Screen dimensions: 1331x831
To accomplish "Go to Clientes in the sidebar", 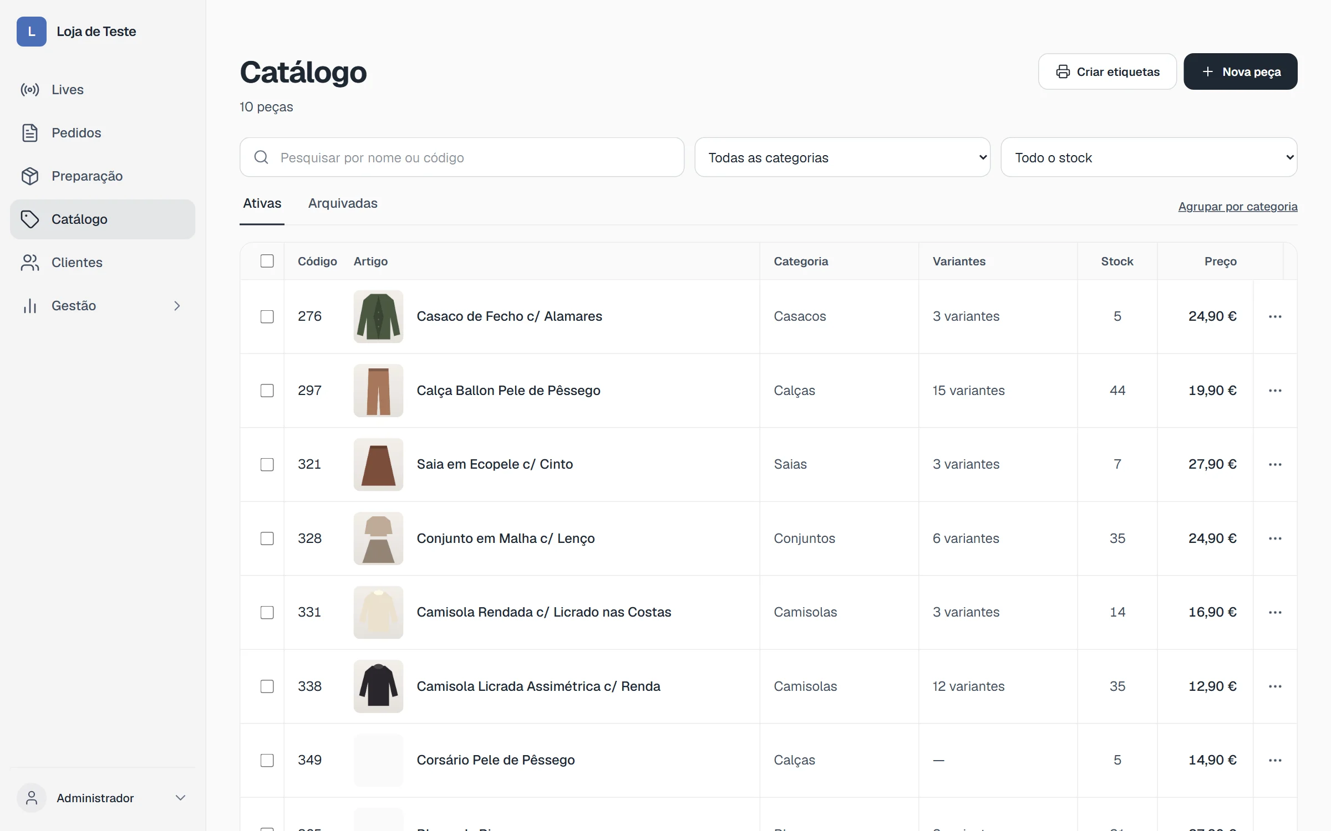I will click(103, 263).
